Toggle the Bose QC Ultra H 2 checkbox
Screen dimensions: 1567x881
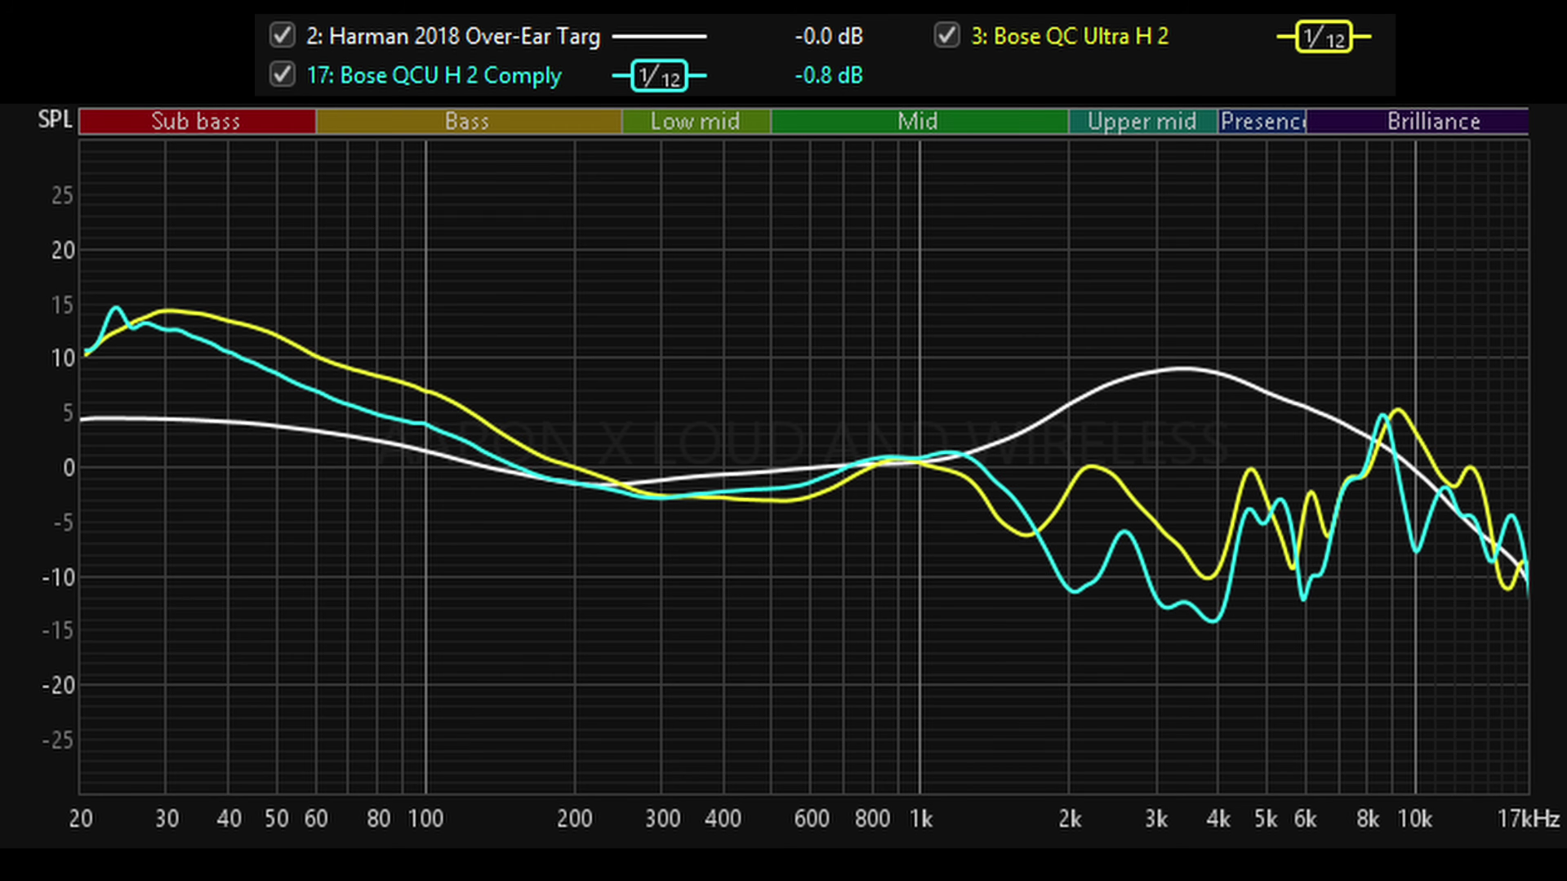coord(947,36)
